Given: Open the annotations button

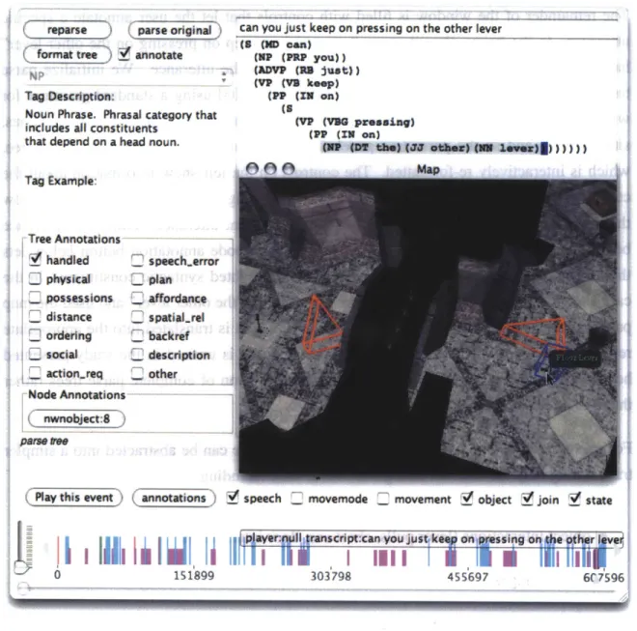Looking at the screenshot, I should pos(174,498).
